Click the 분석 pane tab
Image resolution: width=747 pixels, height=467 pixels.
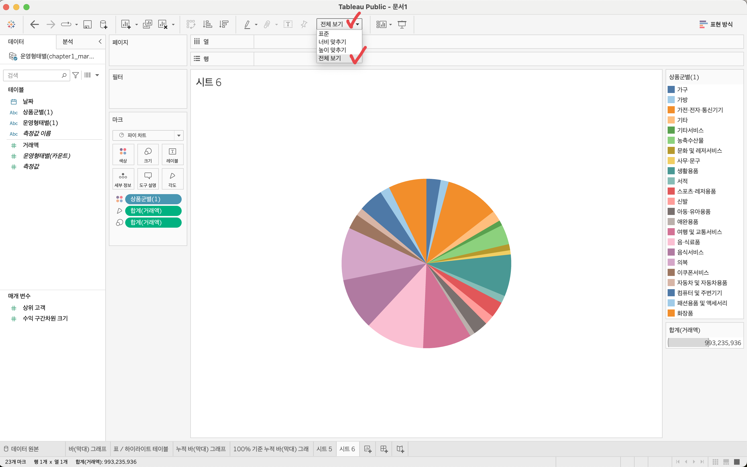pyautogui.click(x=68, y=42)
